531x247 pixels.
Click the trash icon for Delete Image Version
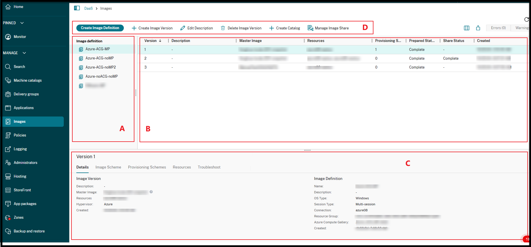click(223, 28)
